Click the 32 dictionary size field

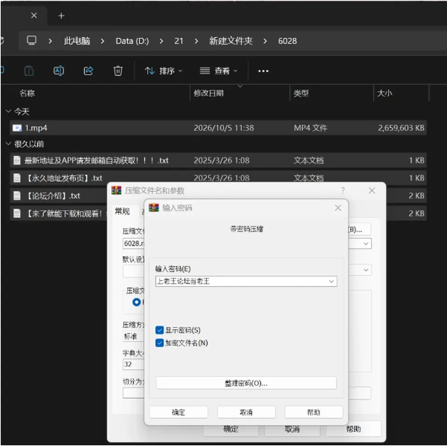pos(134,364)
